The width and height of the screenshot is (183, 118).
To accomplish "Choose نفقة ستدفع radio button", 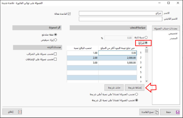I will (55, 35).
